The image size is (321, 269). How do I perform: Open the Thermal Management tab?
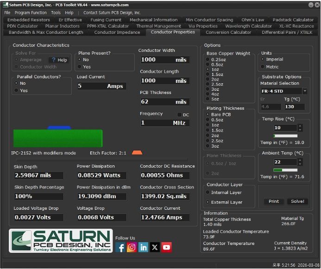pyautogui.click(x=159, y=26)
